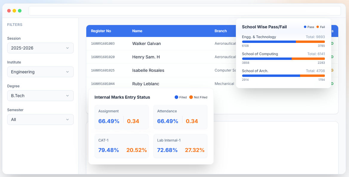The width and height of the screenshot is (349, 177).
Task: Click the Register No column header
Action: [101, 31]
